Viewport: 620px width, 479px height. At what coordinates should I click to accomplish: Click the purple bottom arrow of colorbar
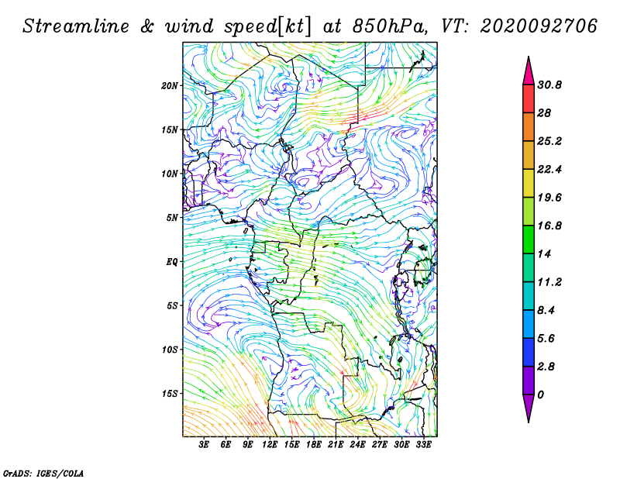[x=529, y=408]
